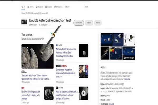Switch to the News search tab

[x=31, y=7]
